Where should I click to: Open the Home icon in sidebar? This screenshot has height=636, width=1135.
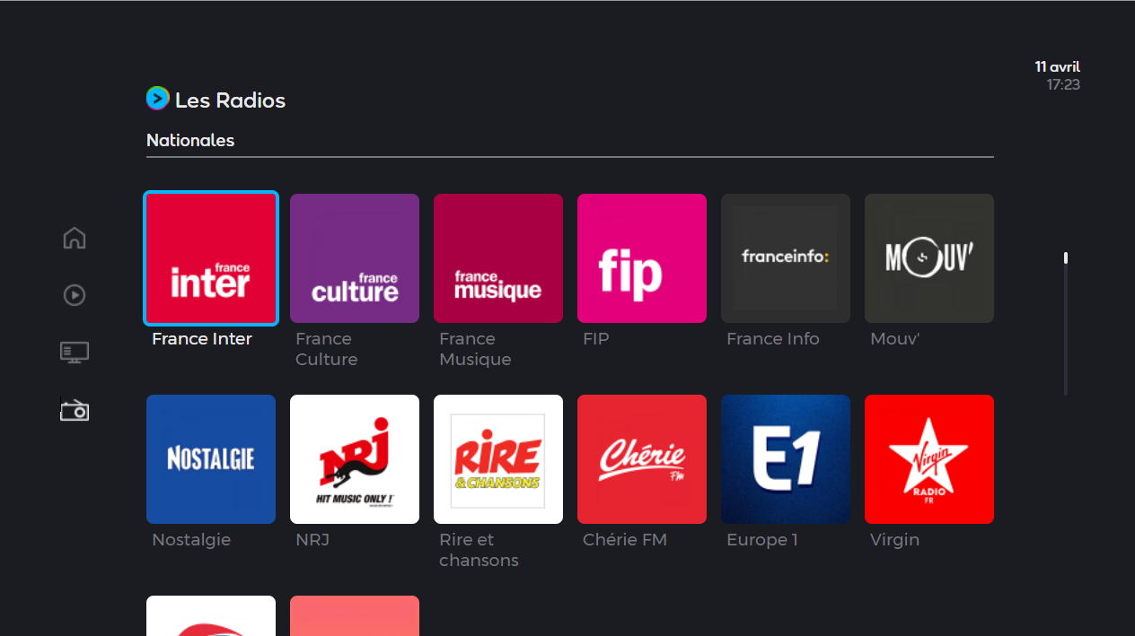[75, 239]
